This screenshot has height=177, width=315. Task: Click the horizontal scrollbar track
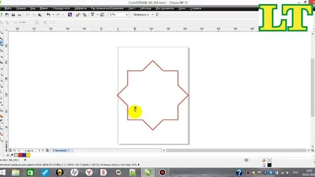[236, 150]
